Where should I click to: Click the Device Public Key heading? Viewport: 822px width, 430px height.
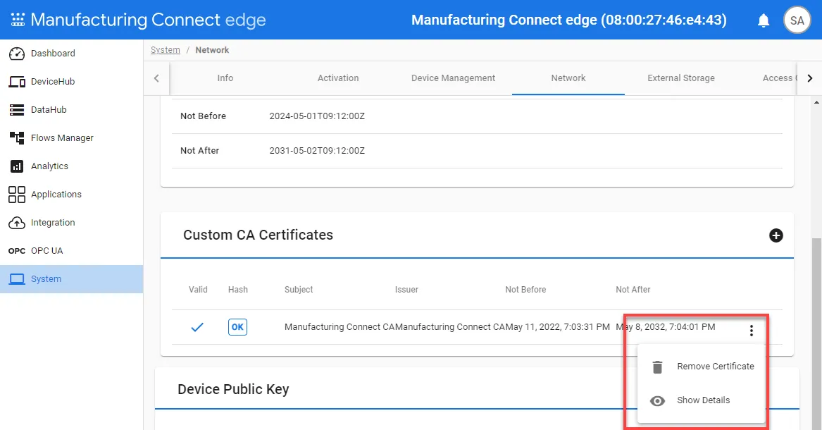click(x=233, y=389)
